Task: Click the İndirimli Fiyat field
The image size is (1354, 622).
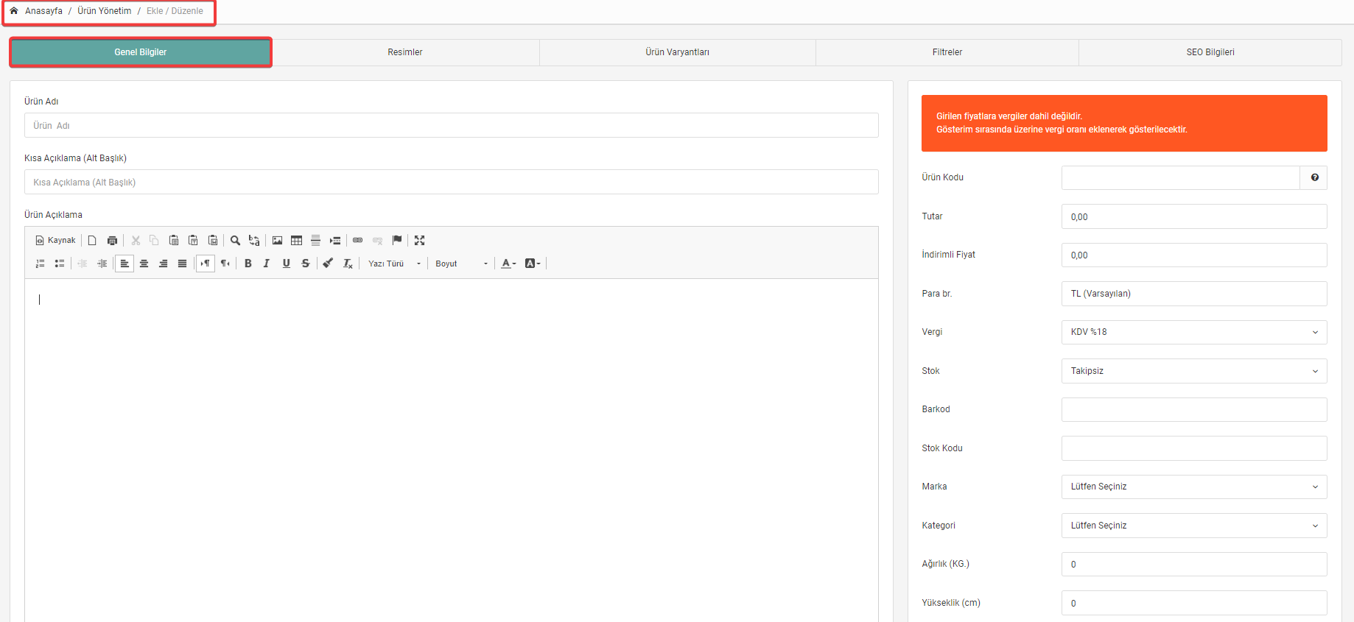Action: point(1194,255)
